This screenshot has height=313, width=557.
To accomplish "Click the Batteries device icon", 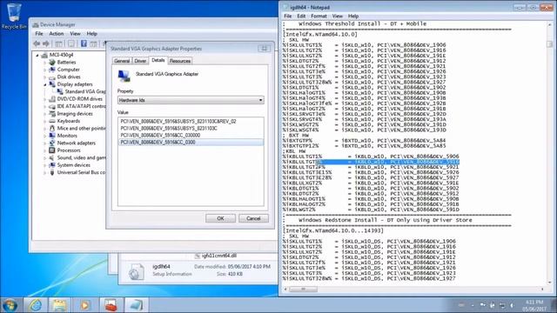I will coord(52,62).
